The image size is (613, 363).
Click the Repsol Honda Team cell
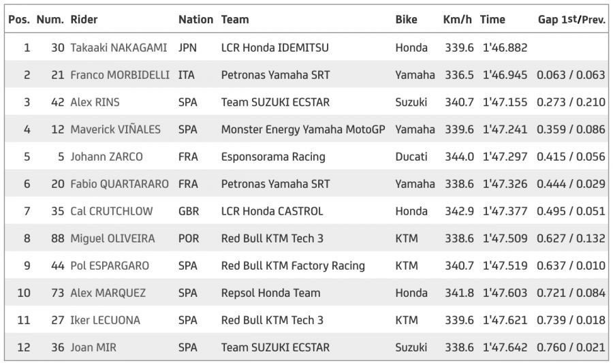pos(270,293)
